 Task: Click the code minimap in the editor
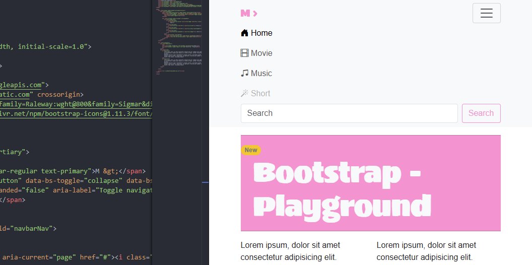179,37
